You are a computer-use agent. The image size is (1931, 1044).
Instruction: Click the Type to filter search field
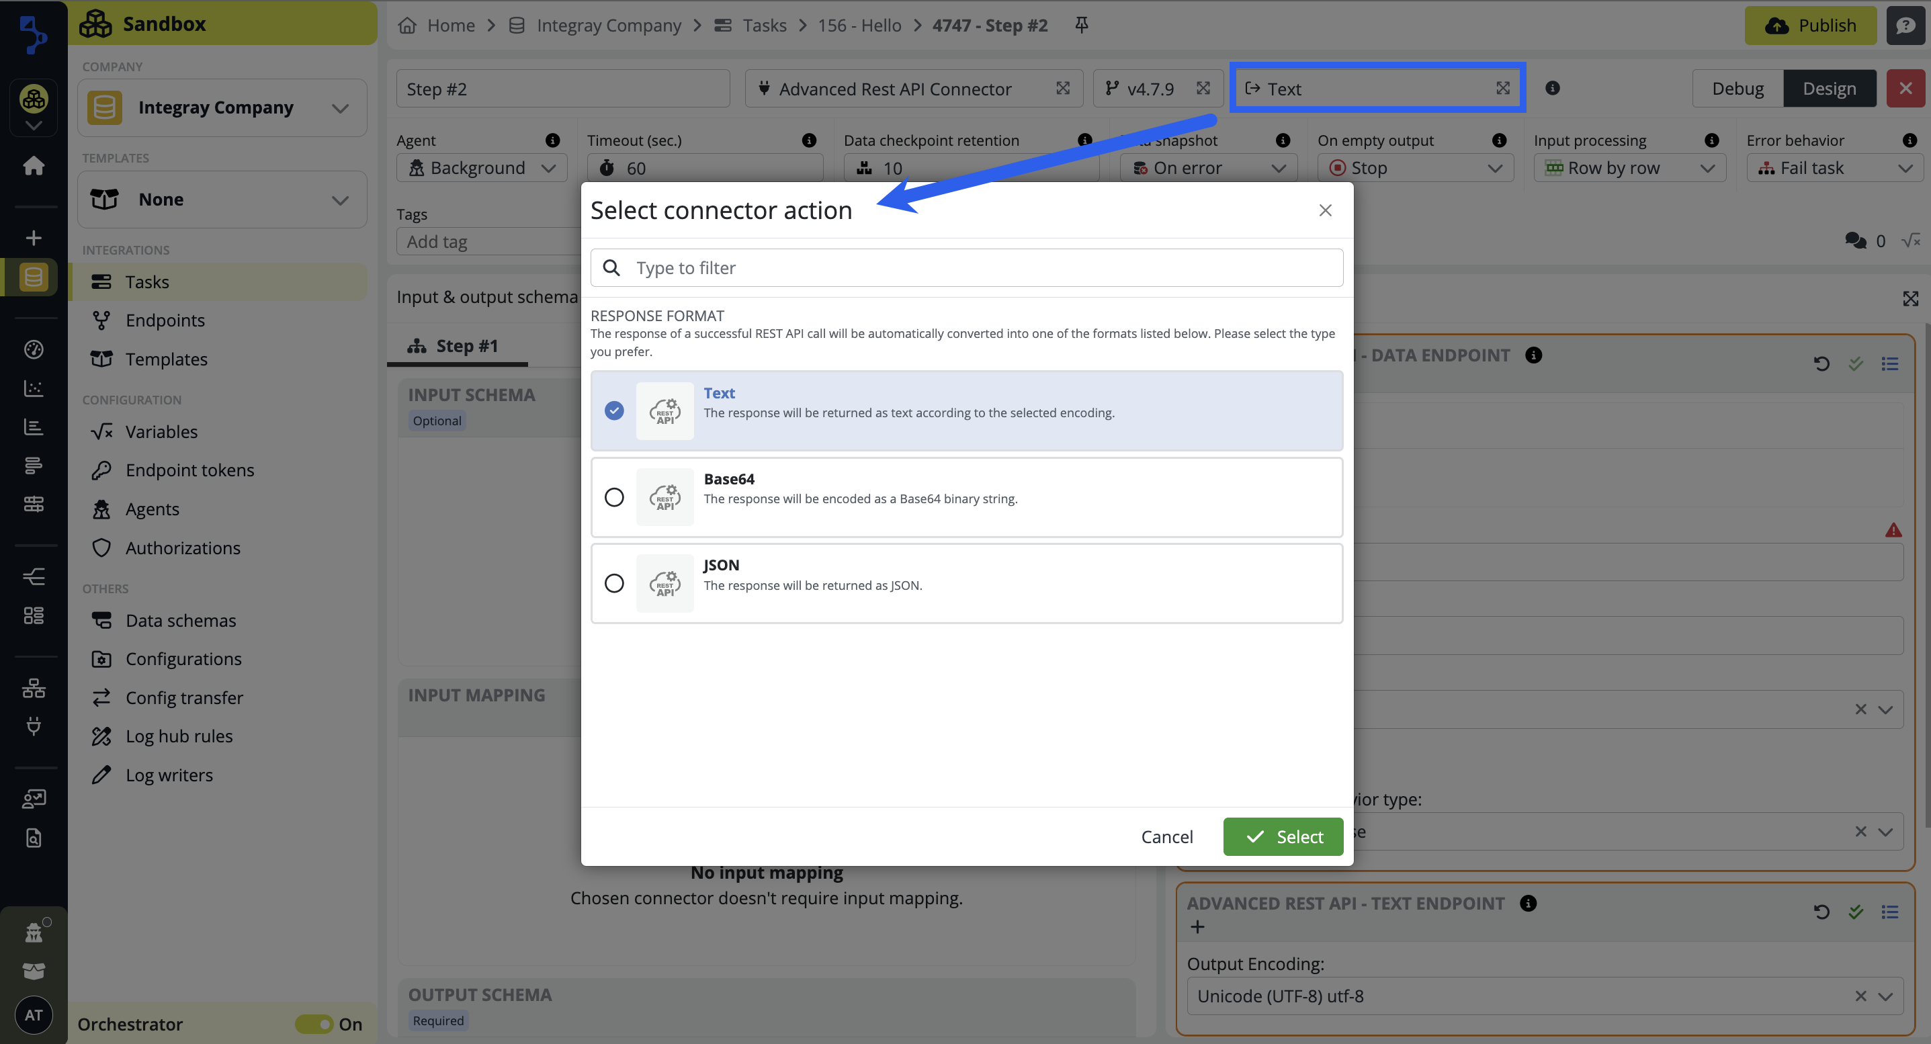[967, 267]
